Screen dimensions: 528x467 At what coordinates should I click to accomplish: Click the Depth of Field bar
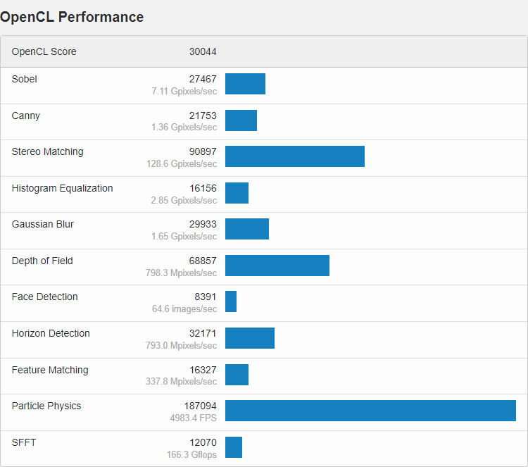point(277,266)
